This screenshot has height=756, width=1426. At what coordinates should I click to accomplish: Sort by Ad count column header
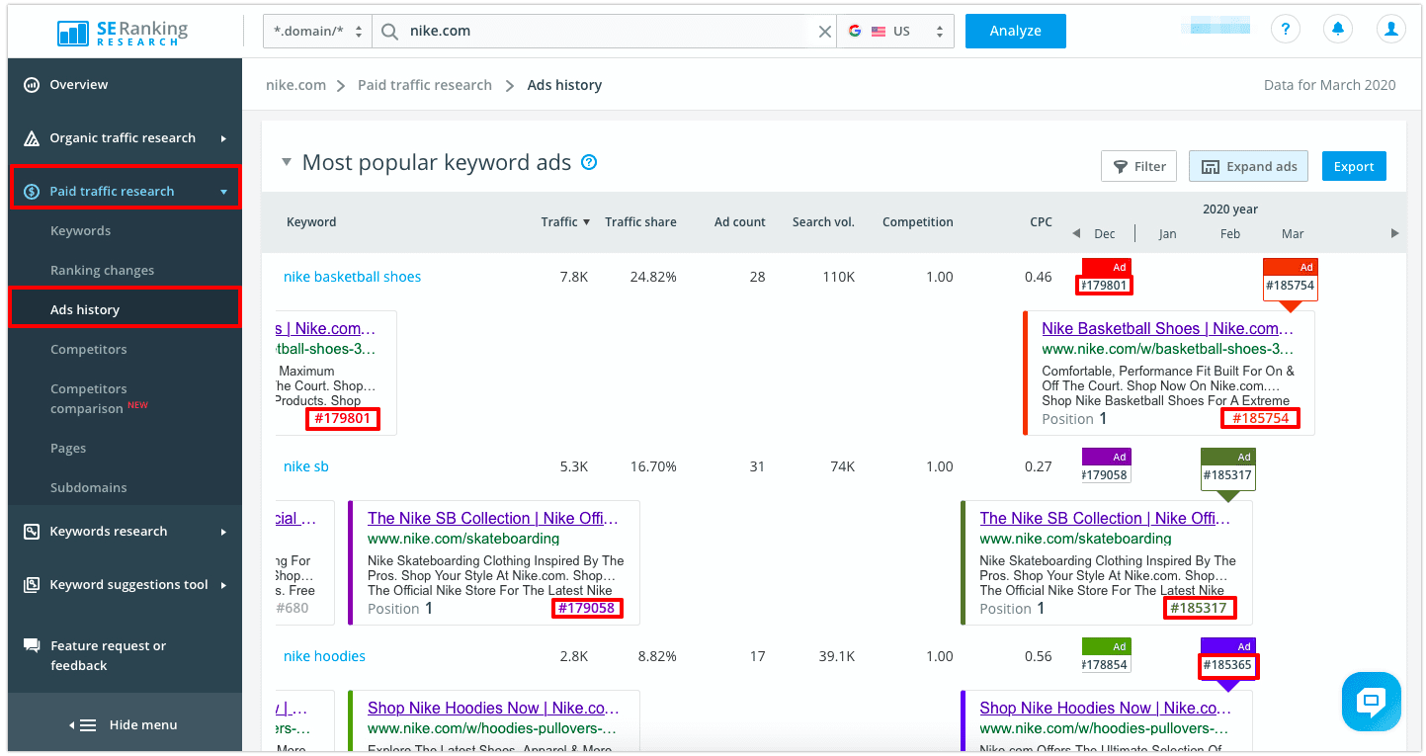(740, 222)
